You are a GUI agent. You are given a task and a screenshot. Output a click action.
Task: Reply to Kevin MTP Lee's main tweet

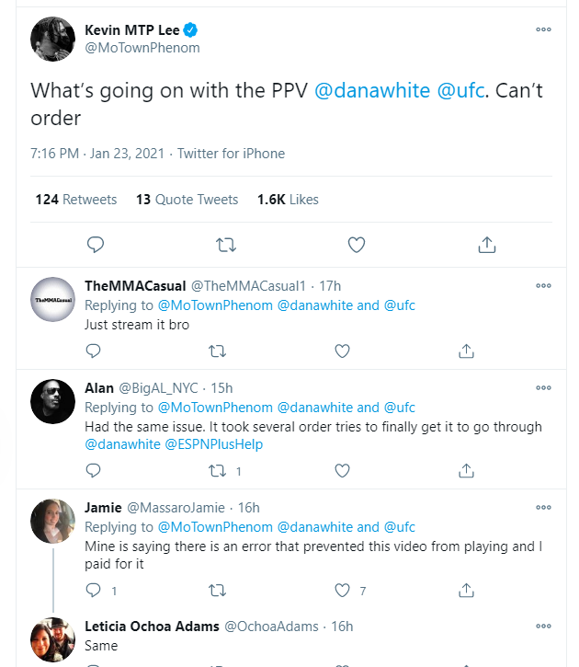click(95, 244)
